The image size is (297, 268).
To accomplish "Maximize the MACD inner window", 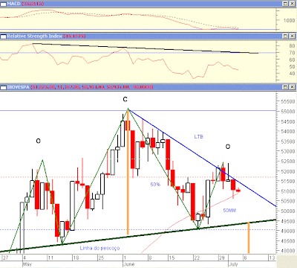I will pos(285,4).
